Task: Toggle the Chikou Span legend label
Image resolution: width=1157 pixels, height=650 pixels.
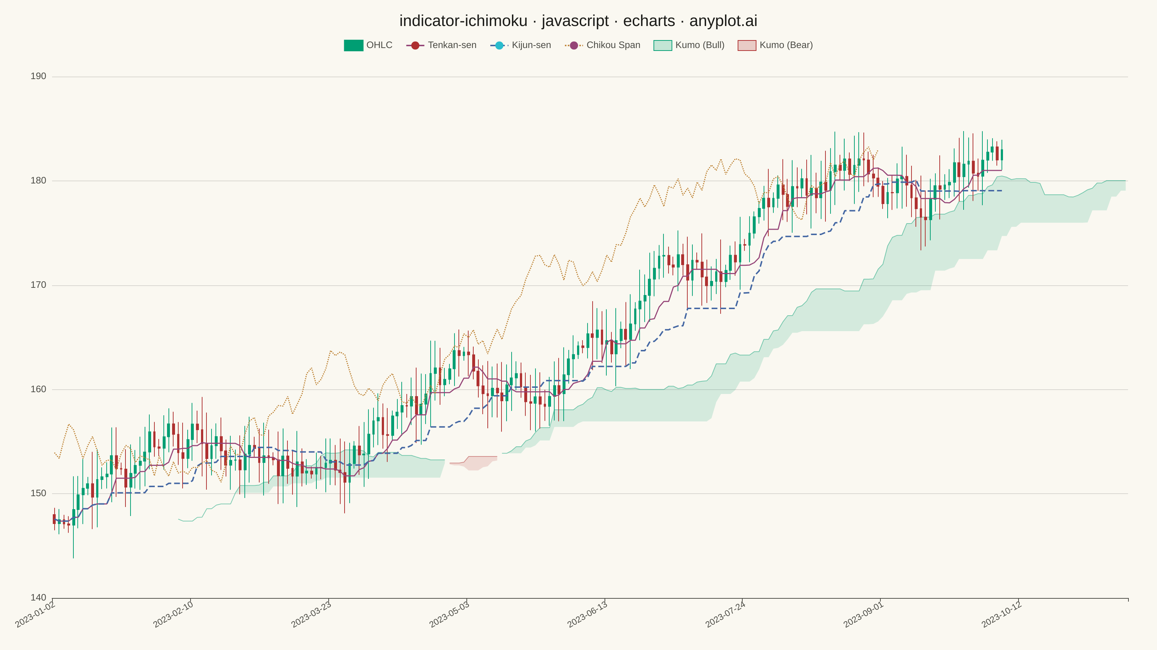Action: 613,45
